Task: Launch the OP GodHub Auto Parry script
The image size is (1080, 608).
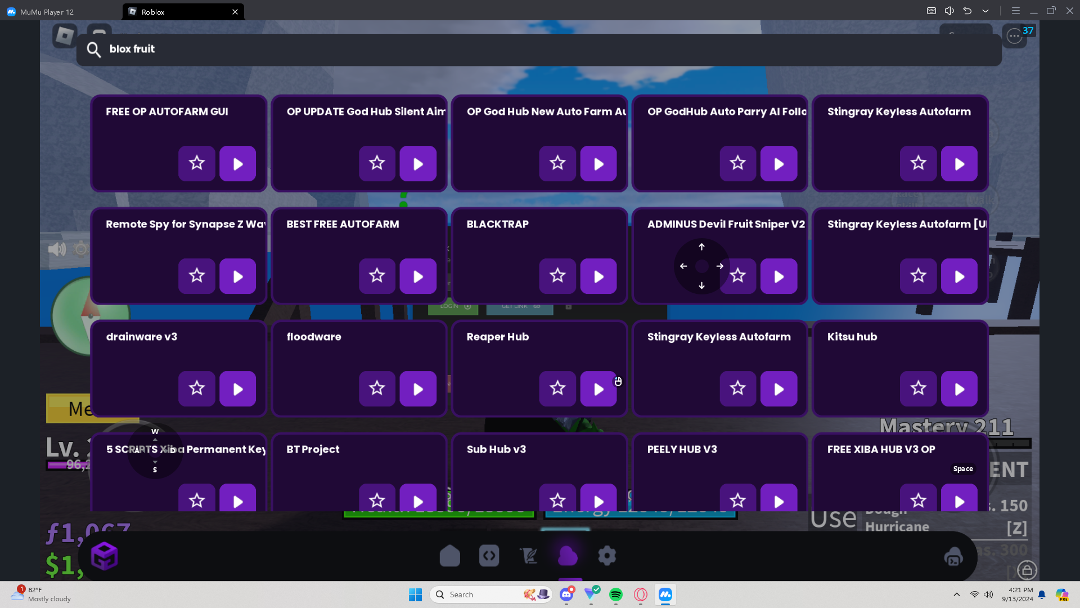Action: click(x=779, y=164)
